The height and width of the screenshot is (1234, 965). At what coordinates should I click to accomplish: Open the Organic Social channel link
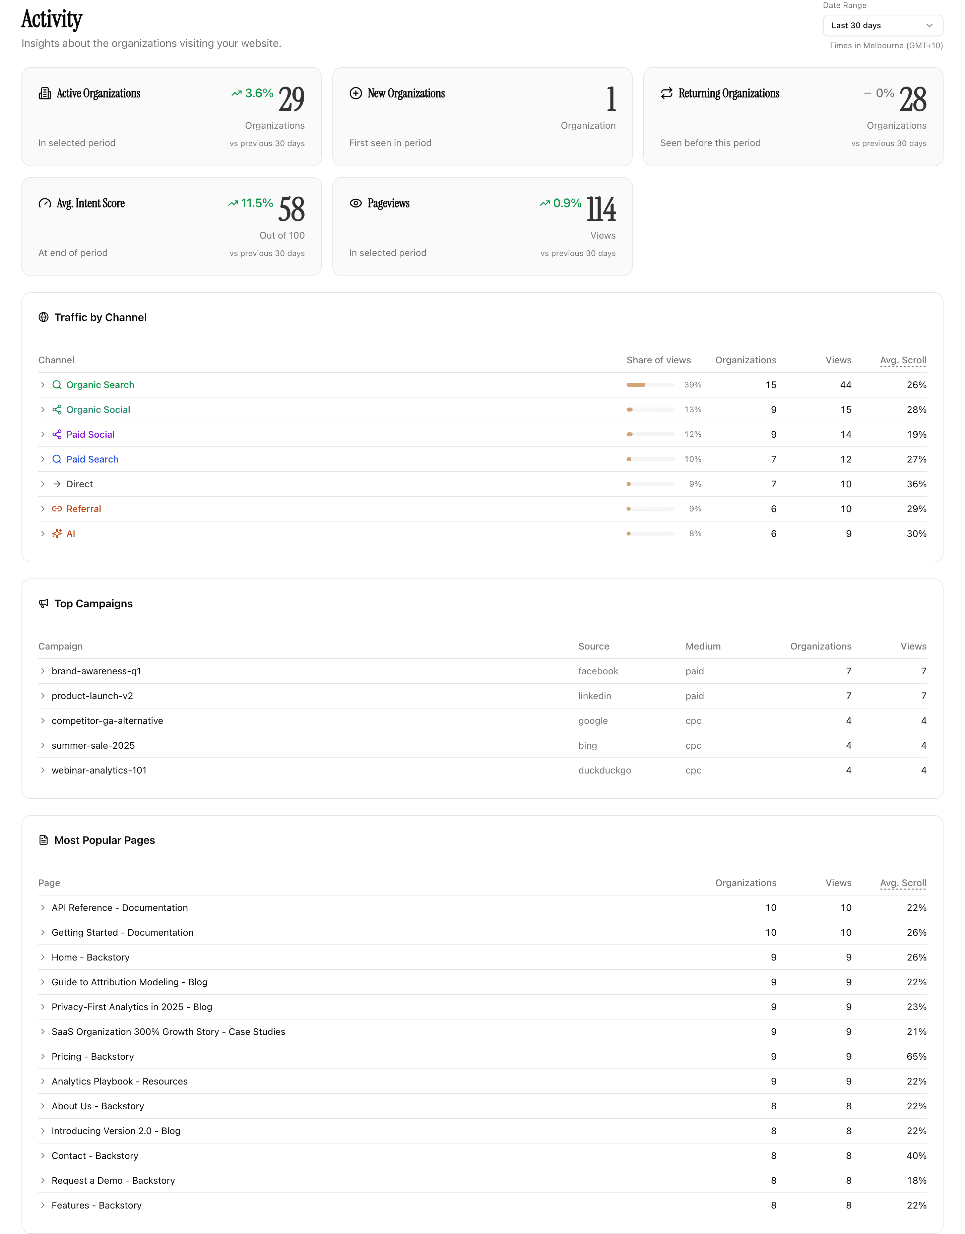tap(98, 410)
